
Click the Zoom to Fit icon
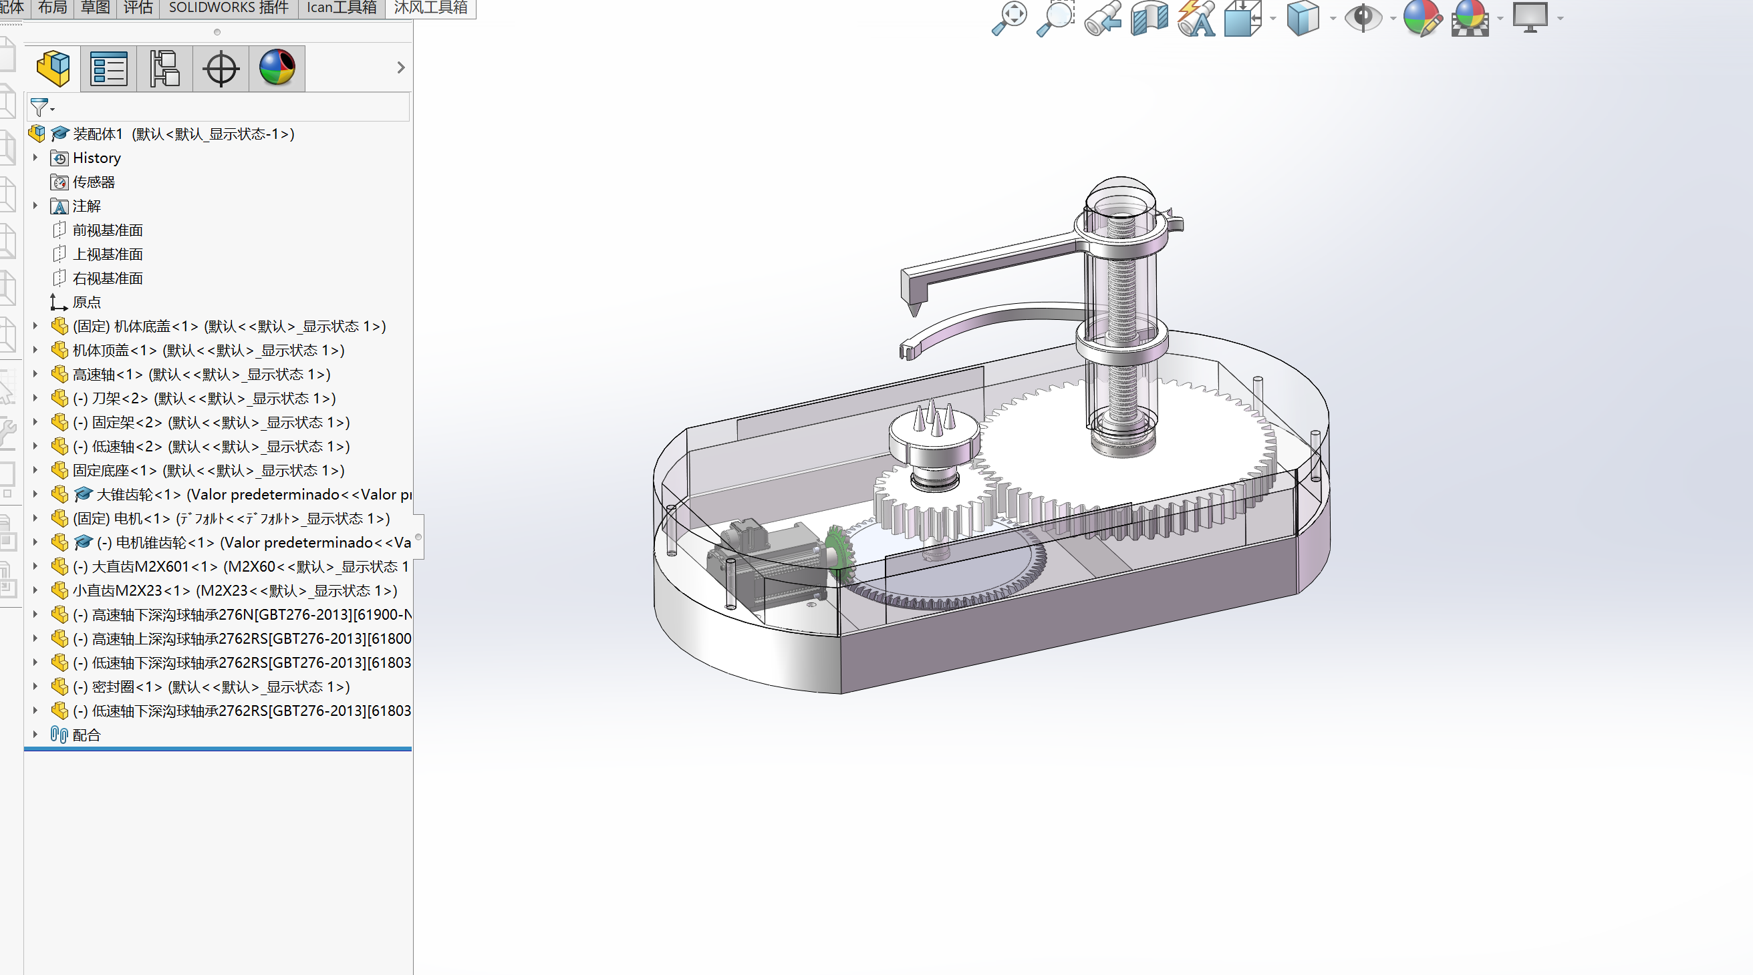(1008, 17)
